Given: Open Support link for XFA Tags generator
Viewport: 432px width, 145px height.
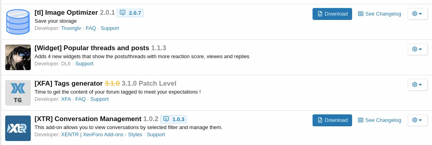Looking at the screenshot, I should coord(100,99).
